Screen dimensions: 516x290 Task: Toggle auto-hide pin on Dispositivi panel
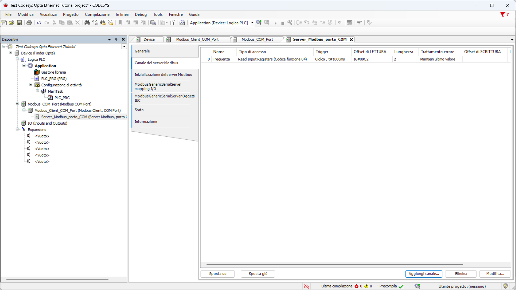[116, 39]
